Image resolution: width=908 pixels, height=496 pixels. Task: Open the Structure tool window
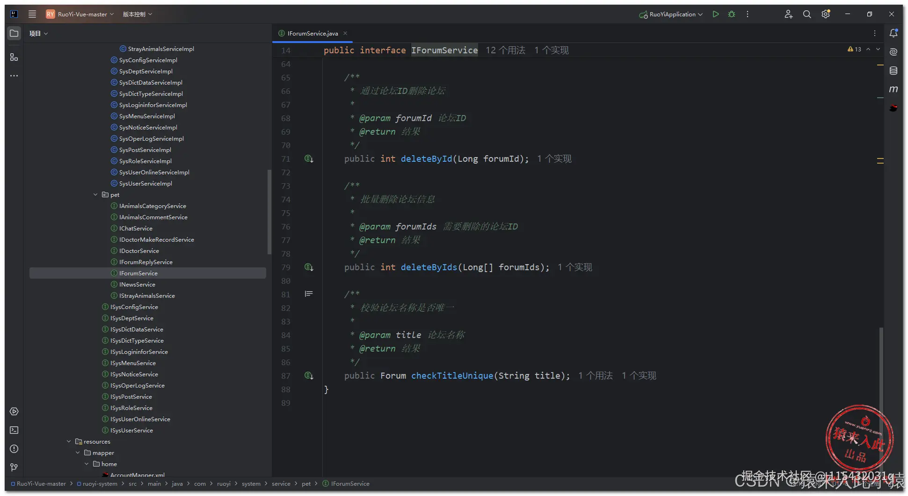click(14, 57)
